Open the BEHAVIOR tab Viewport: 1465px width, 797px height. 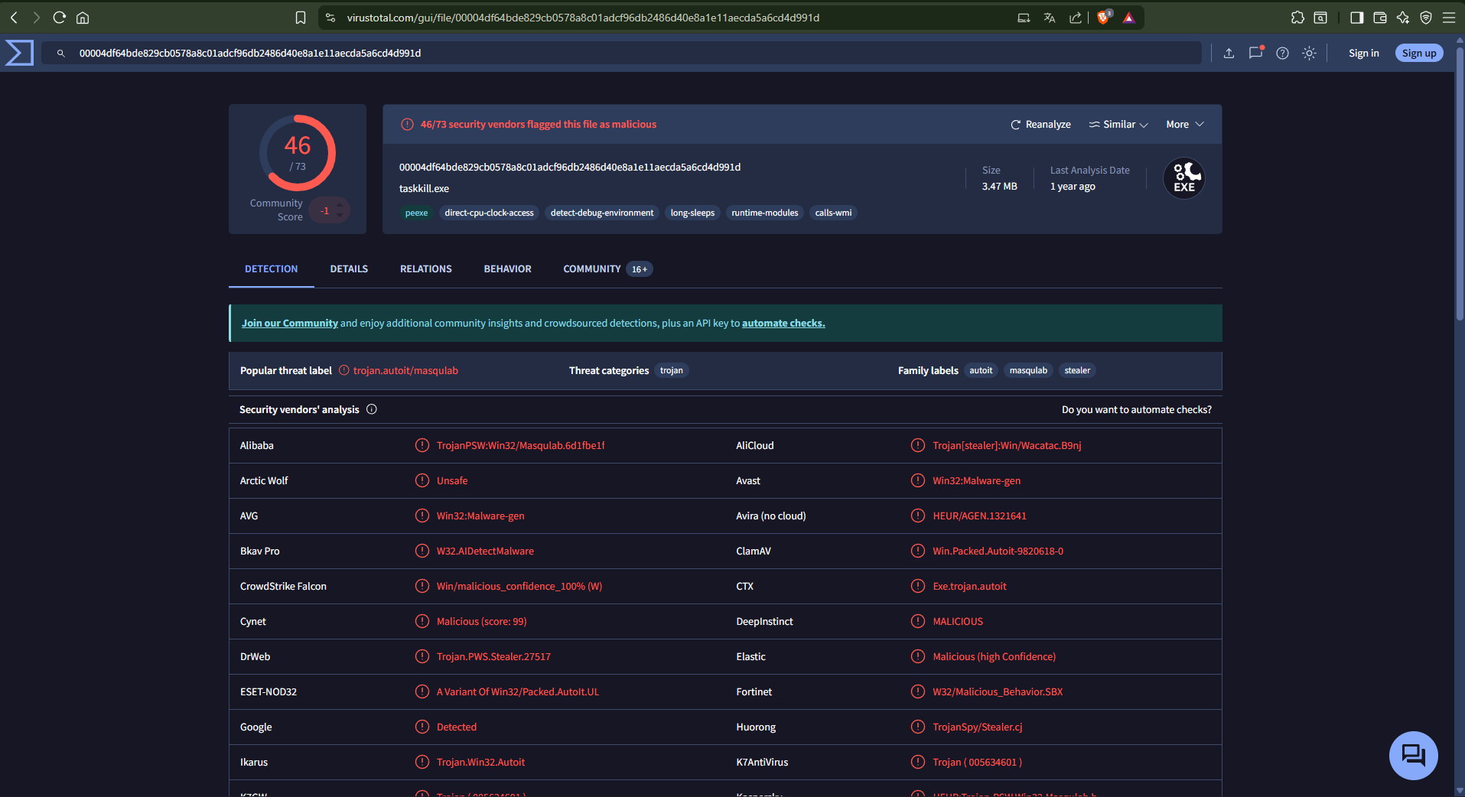point(507,269)
